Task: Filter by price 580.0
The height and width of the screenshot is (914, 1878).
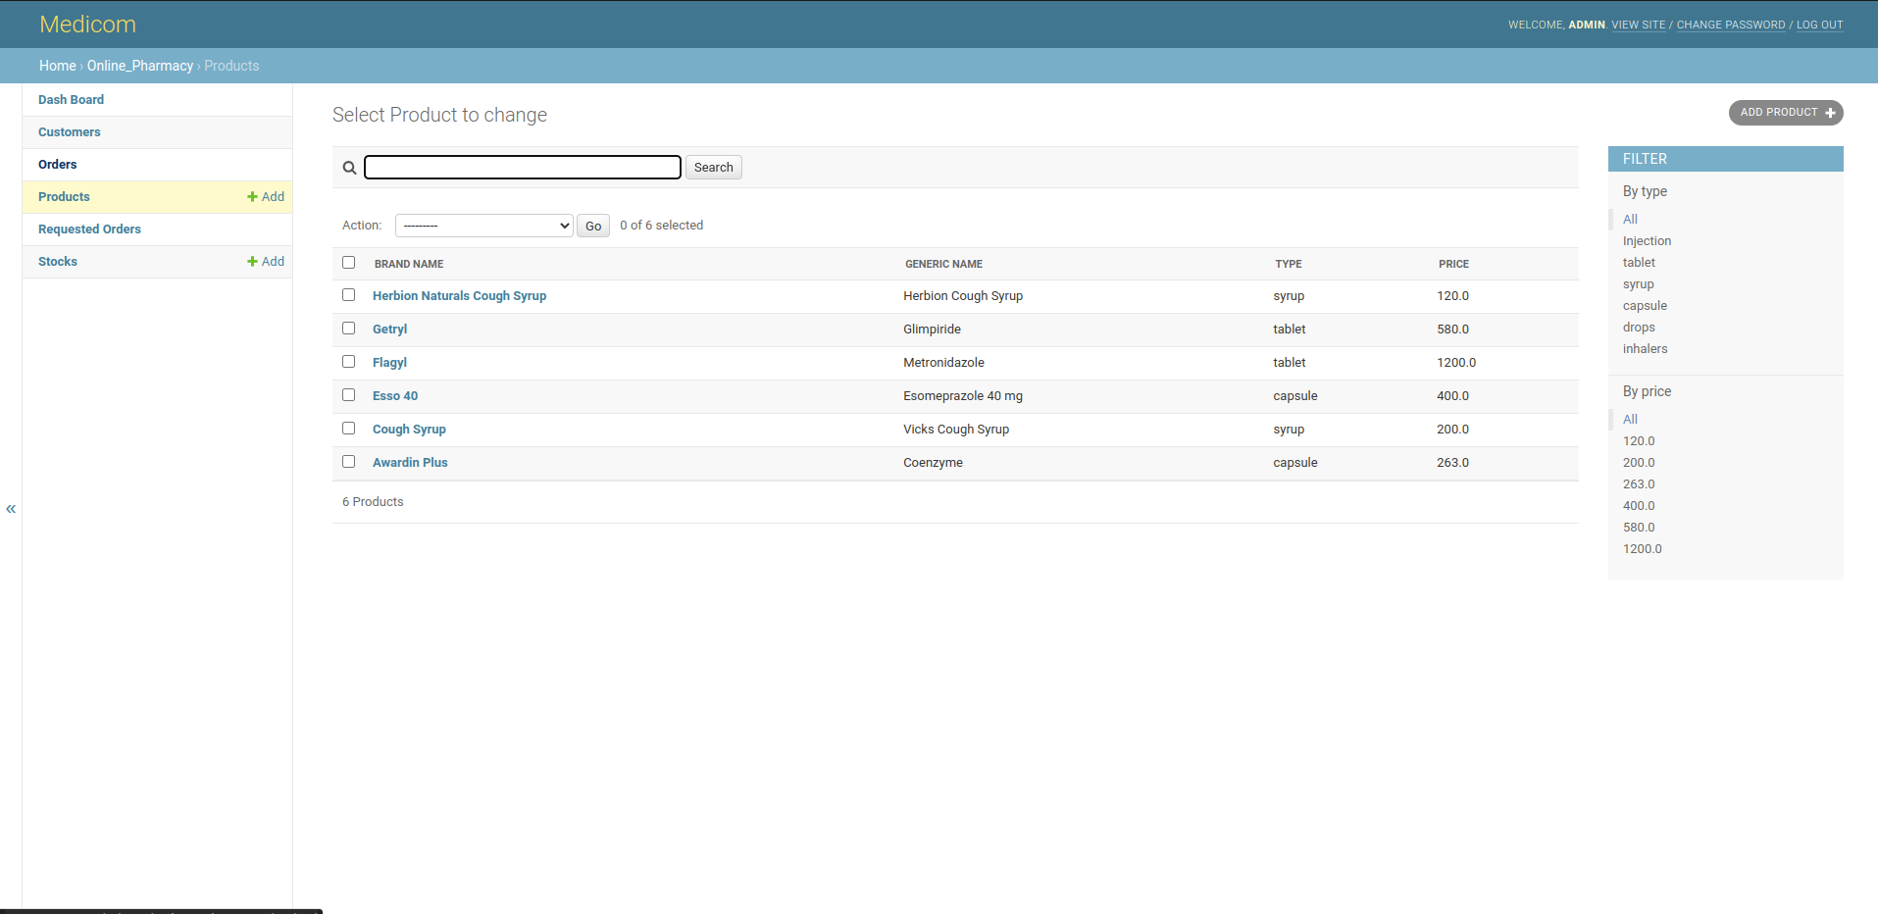Action: 1639,528
